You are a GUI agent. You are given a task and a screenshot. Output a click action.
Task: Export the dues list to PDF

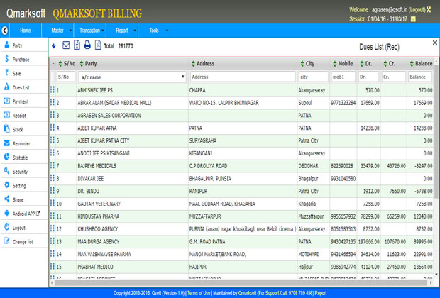[98, 45]
